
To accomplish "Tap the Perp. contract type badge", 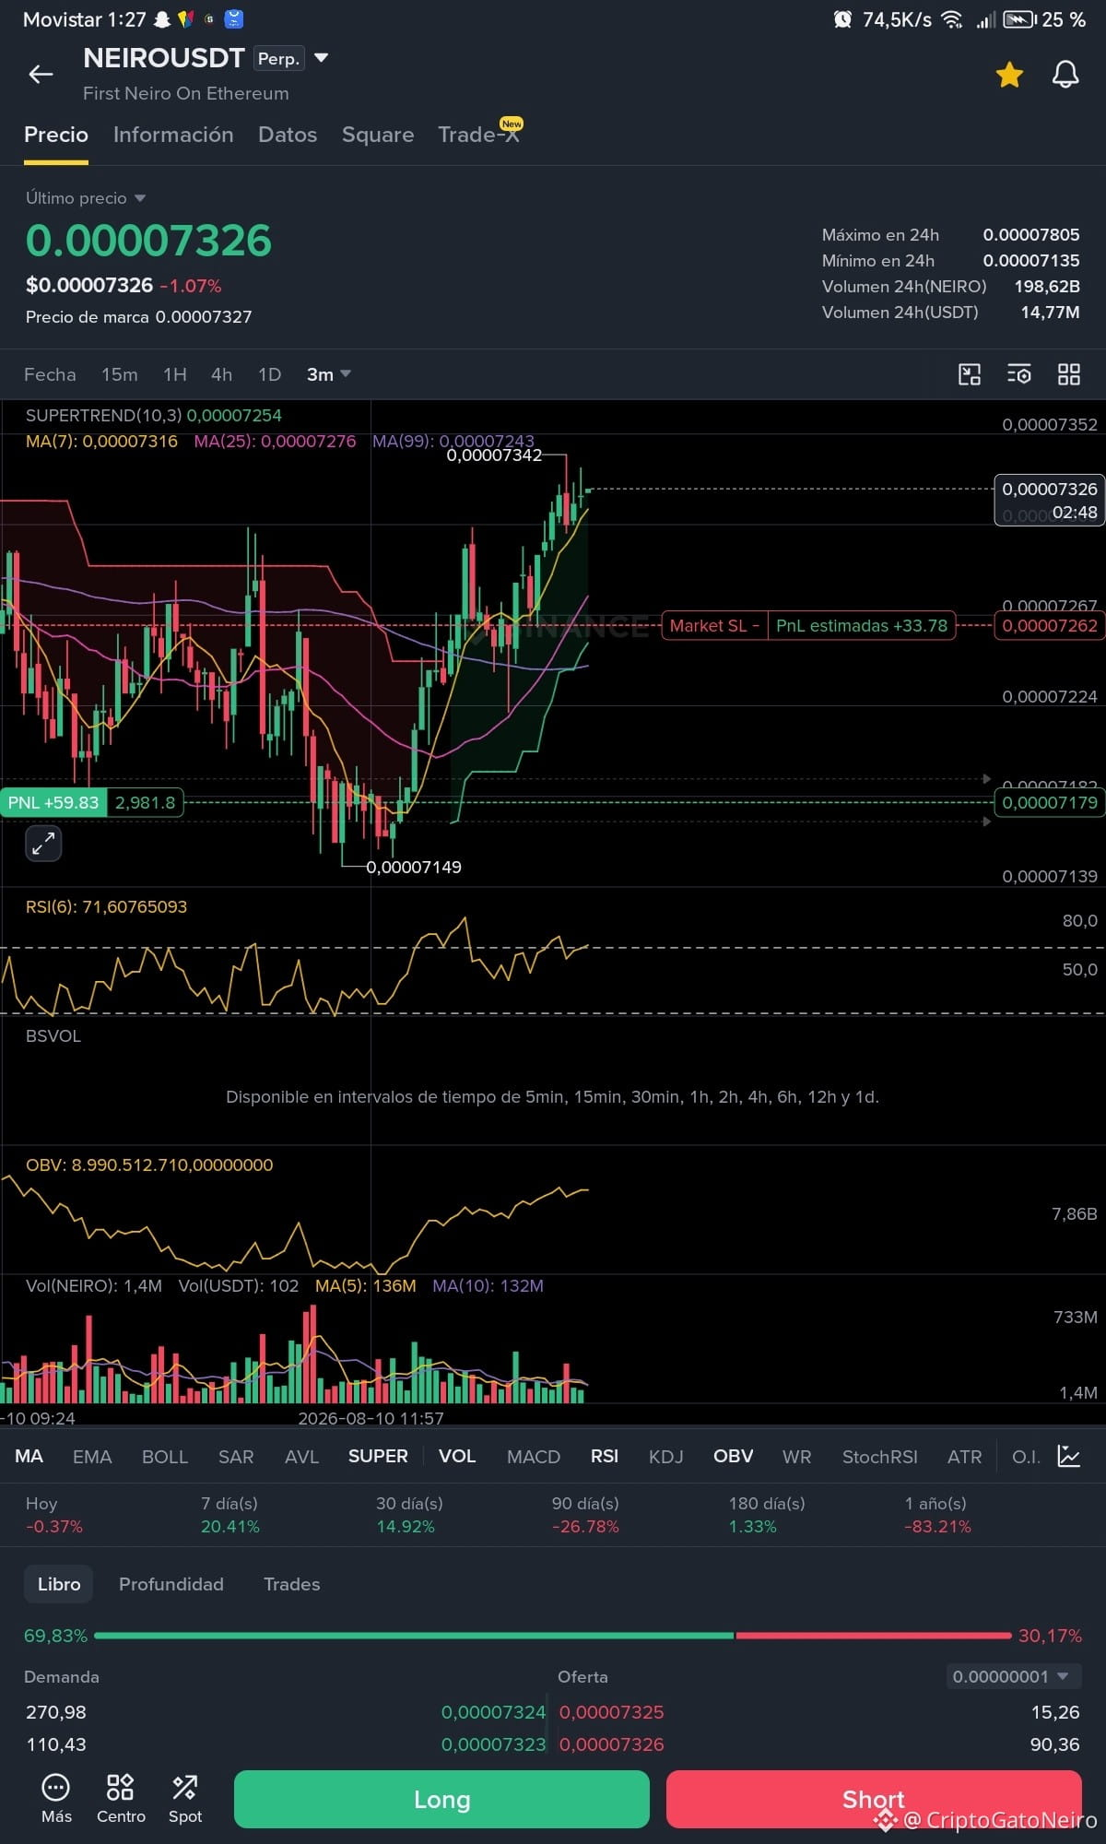I will tap(278, 58).
